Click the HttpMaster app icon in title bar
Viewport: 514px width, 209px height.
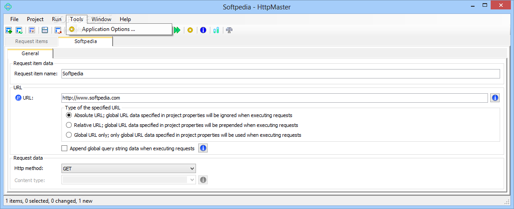point(7,6)
